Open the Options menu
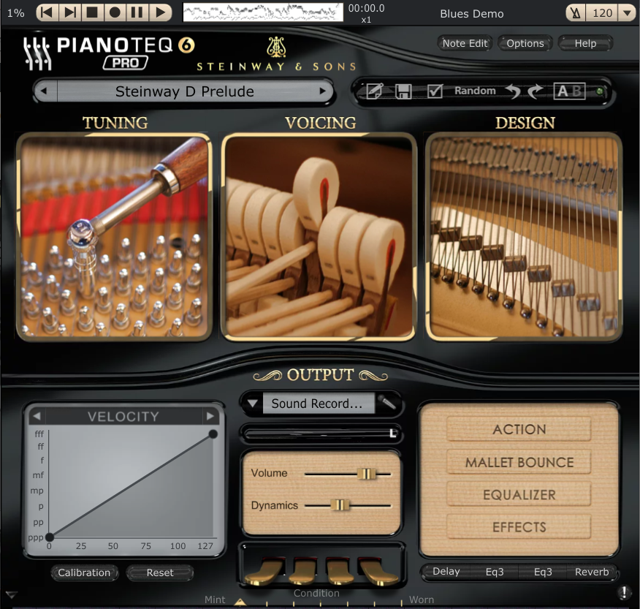Screen dimensions: 640x609 [x=525, y=43]
